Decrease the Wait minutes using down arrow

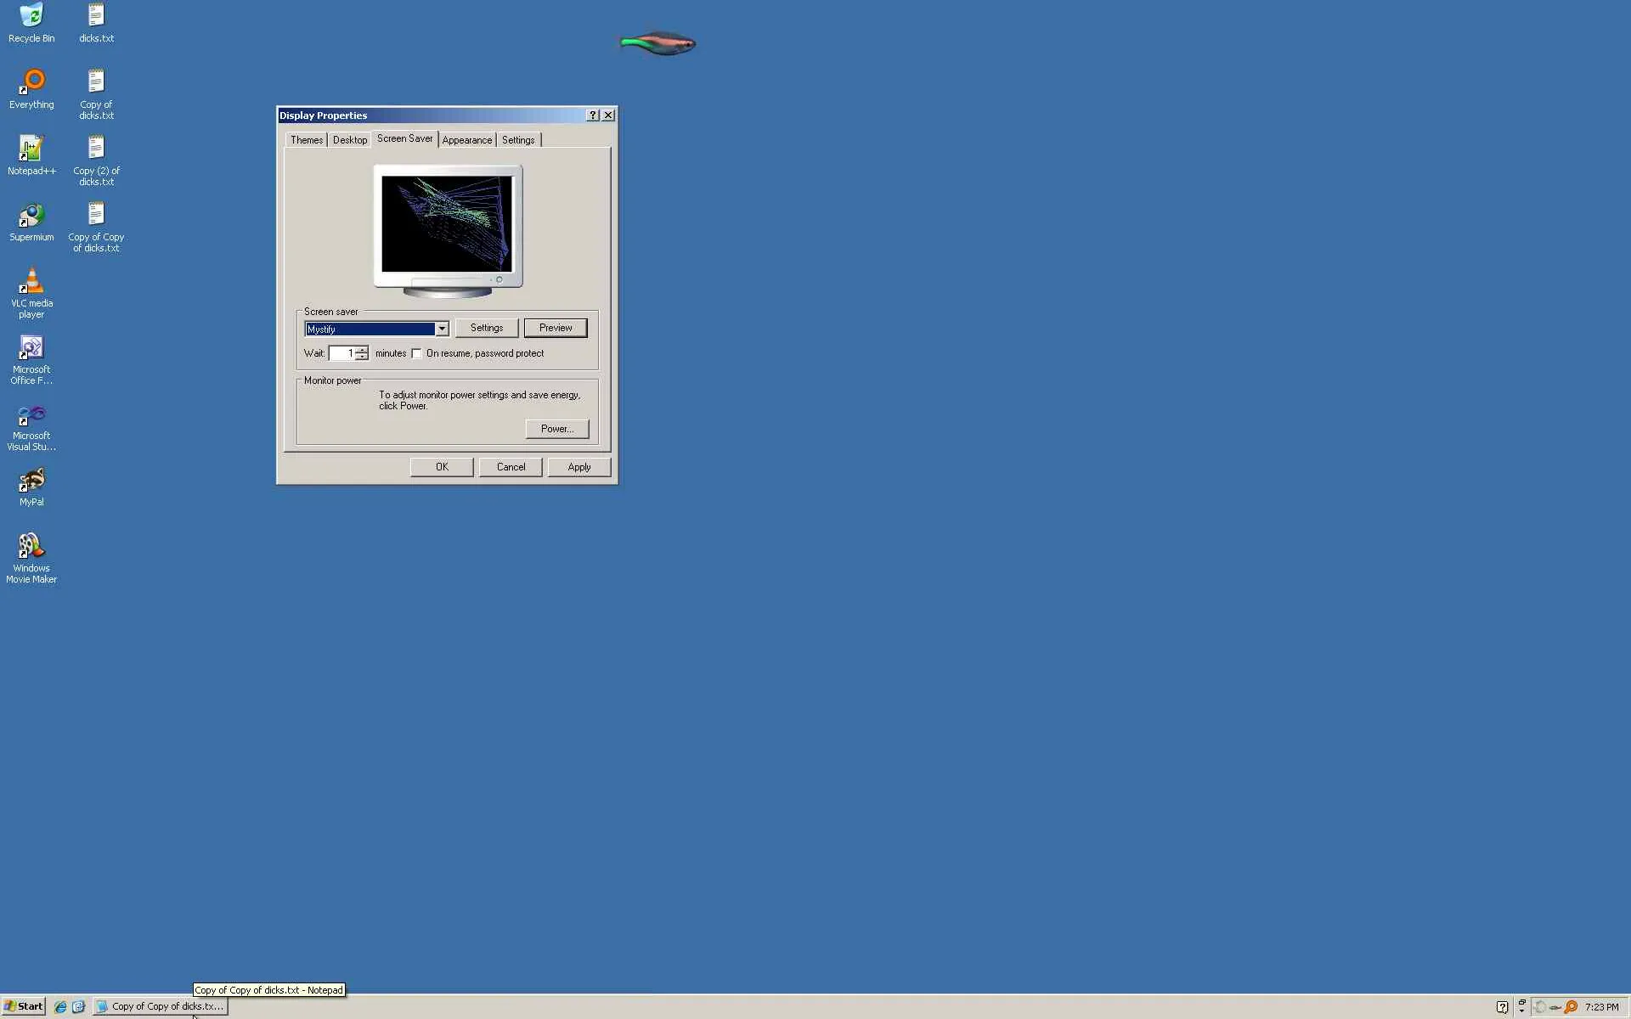click(362, 357)
